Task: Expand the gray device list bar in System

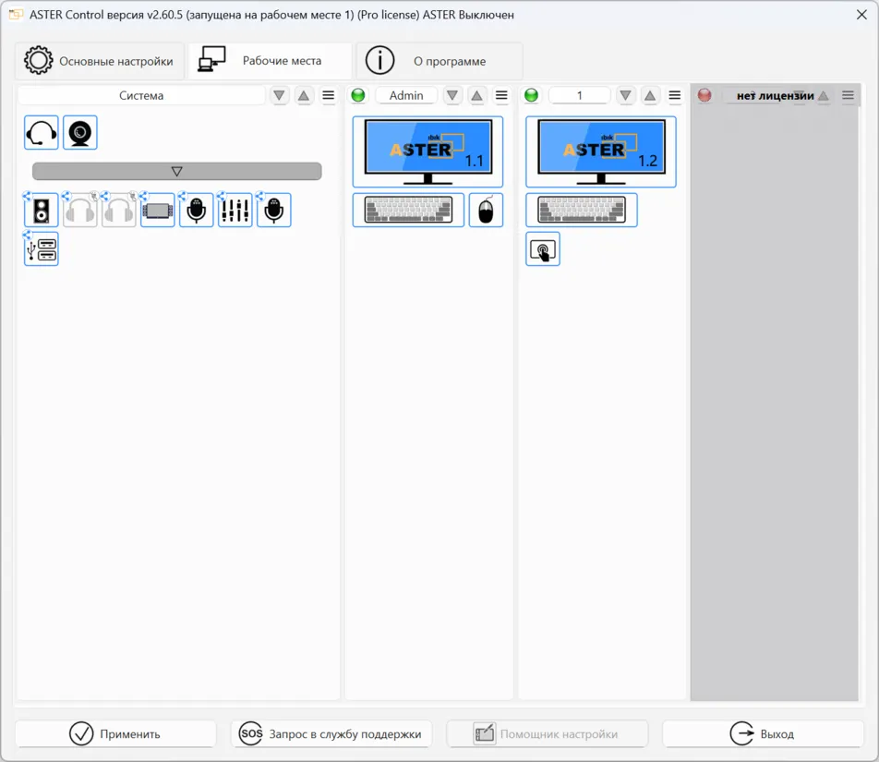Action: point(176,170)
